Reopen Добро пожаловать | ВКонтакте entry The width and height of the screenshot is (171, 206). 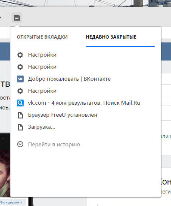69,79
